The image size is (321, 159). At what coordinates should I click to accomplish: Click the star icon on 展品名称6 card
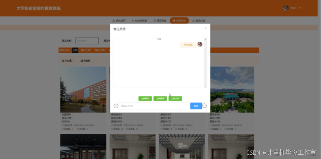[x=211, y=129]
